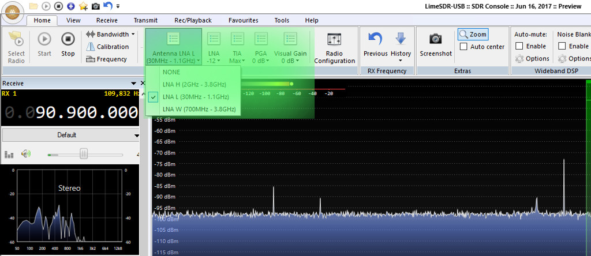
Task: Open the Receive panel options arrow
Action: (x=133, y=83)
